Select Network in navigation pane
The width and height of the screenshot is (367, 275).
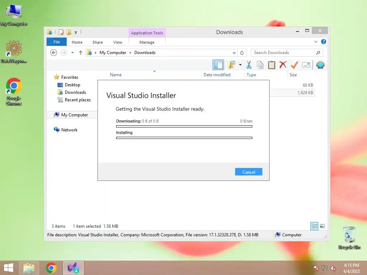click(69, 130)
